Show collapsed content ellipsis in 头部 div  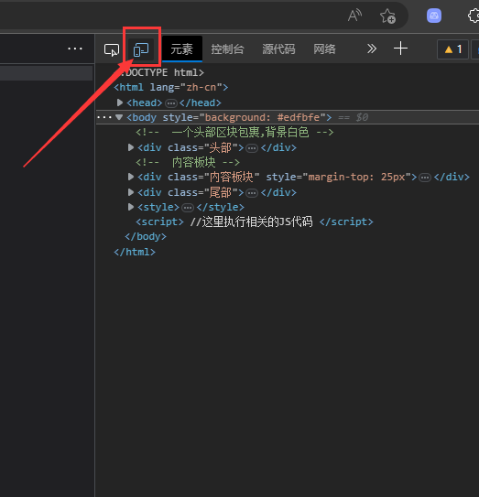(x=252, y=148)
